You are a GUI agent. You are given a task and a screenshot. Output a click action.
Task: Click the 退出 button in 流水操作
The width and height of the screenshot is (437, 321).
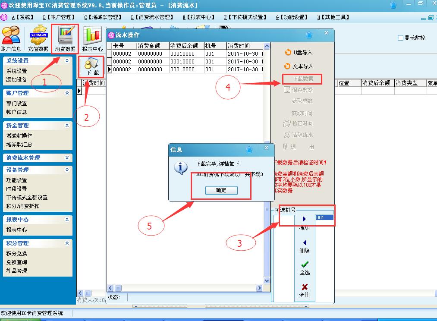tap(299, 147)
